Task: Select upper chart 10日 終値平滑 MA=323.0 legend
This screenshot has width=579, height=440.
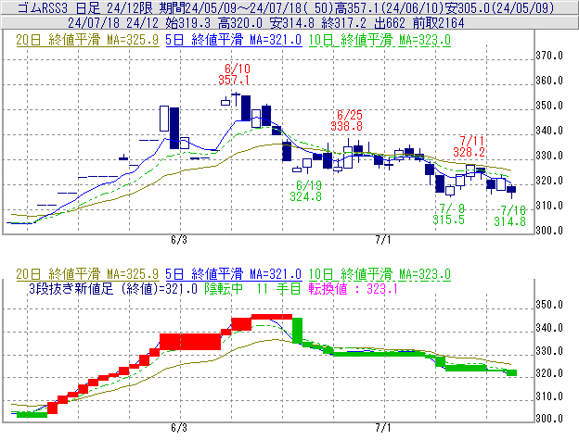Action: tap(380, 40)
